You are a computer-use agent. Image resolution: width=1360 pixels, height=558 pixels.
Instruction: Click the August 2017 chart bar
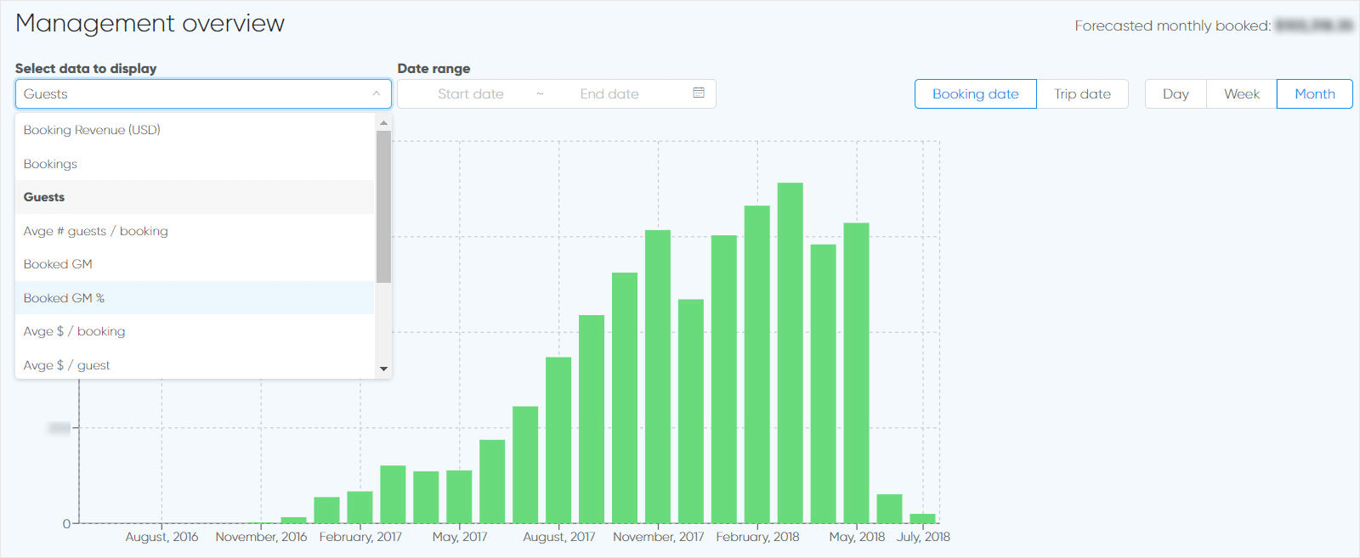coord(558,440)
